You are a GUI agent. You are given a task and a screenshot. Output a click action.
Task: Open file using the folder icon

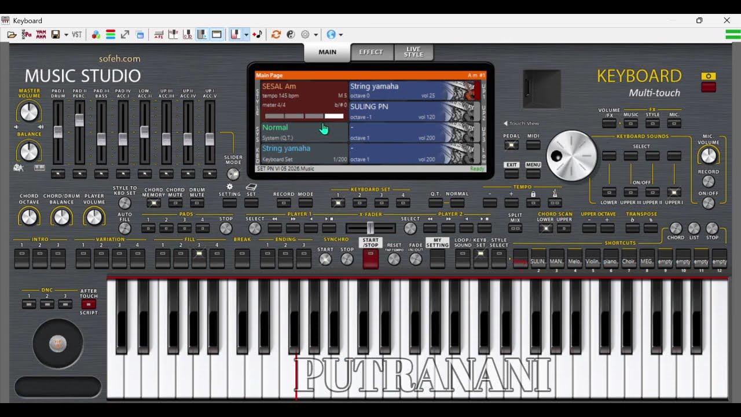click(x=12, y=35)
